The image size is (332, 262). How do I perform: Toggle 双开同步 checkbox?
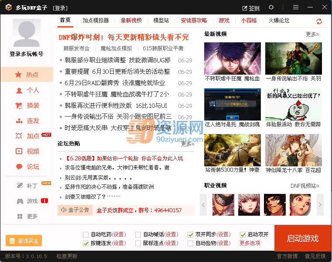190,234
